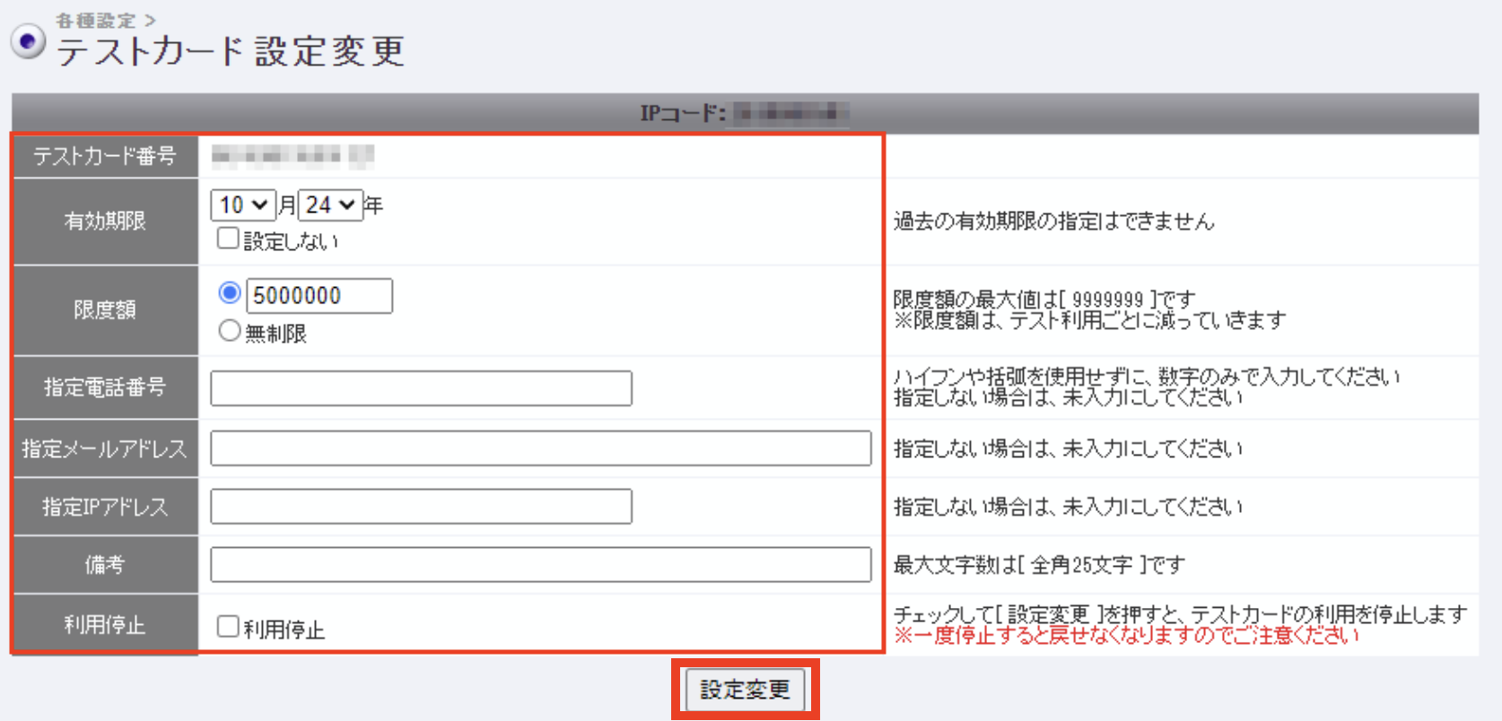Select the limit amount radio button for 5000000
1502x721 pixels.
click(230, 292)
